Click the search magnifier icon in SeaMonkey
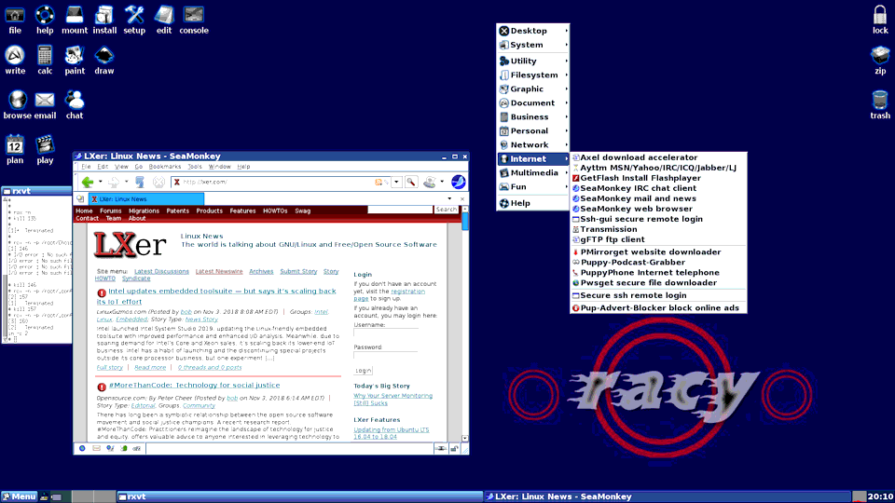The image size is (895, 503). click(411, 182)
